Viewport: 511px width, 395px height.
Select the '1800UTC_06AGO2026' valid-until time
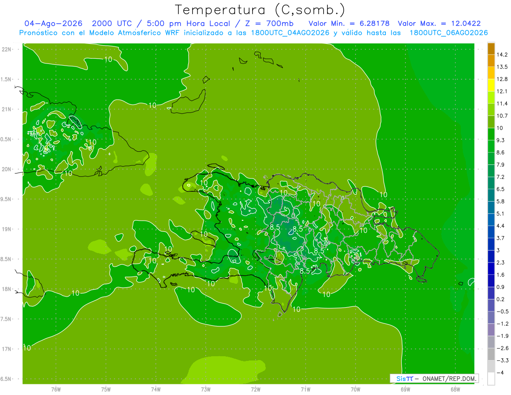click(448, 33)
